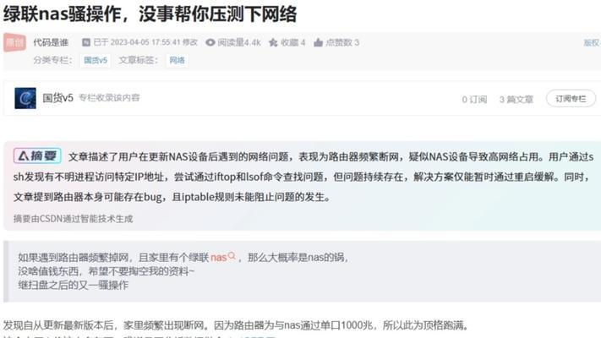Click the quote line 继扫盘之后的又一骚操作

74,285
